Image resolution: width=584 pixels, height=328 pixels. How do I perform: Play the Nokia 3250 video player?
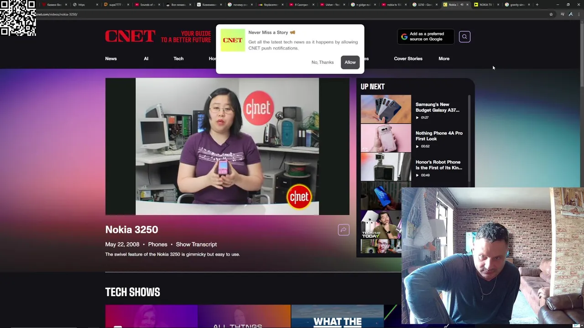coord(227,146)
